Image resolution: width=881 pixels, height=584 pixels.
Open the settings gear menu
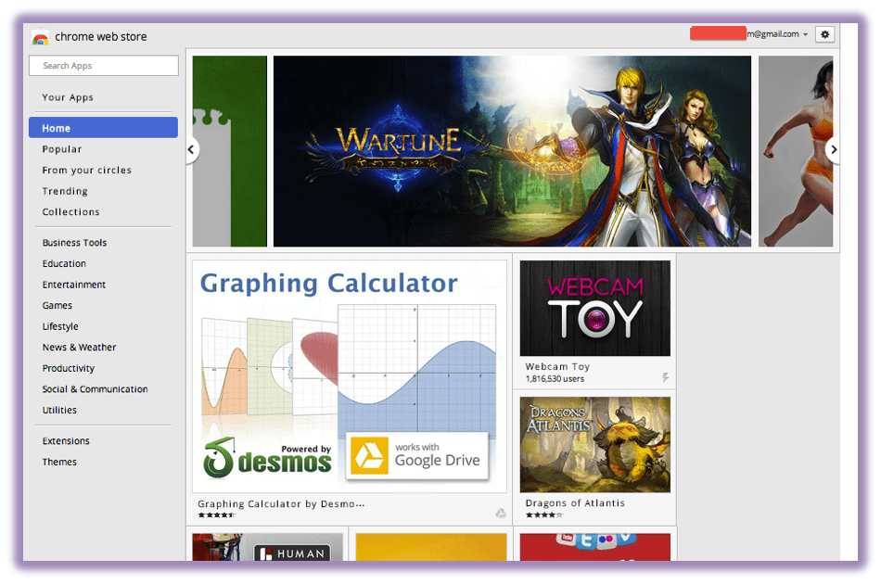click(x=824, y=34)
